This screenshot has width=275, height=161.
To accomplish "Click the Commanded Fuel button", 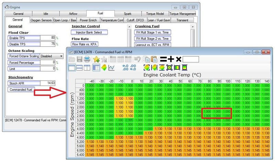I will coord(21,90).
